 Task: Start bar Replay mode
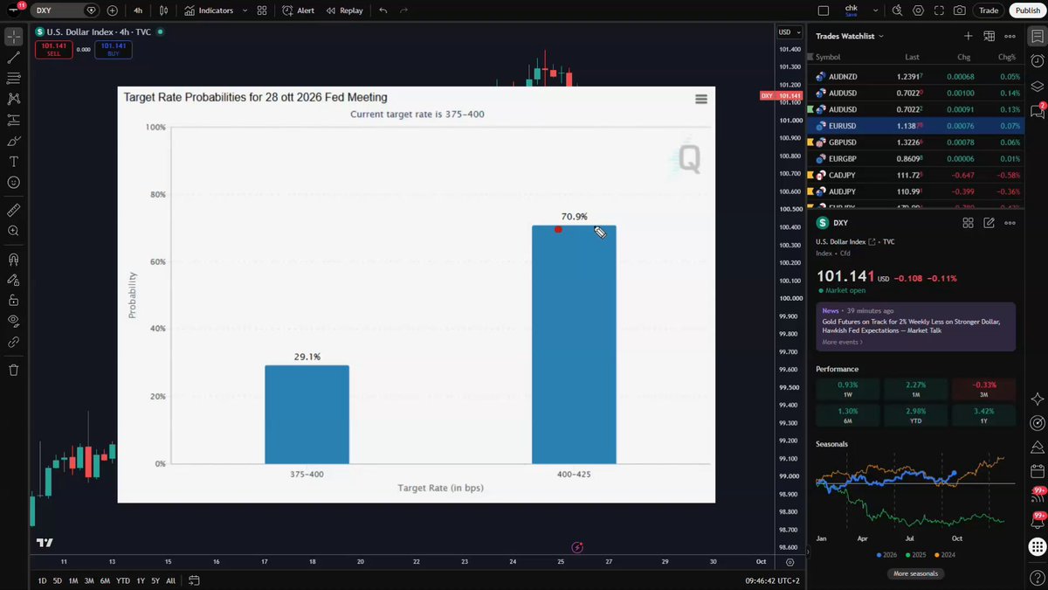pos(344,10)
